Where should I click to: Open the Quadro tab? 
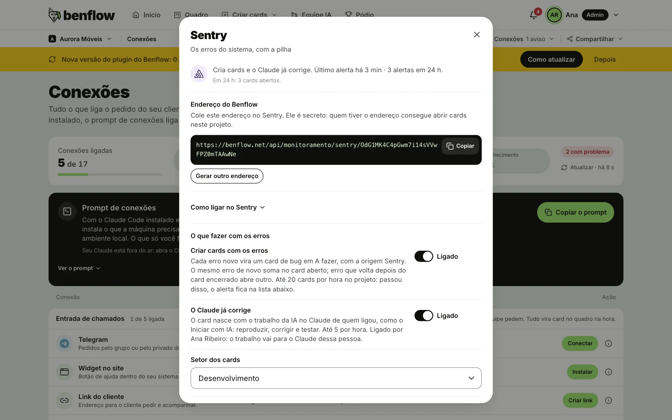pyautogui.click(x=191, y=15)
